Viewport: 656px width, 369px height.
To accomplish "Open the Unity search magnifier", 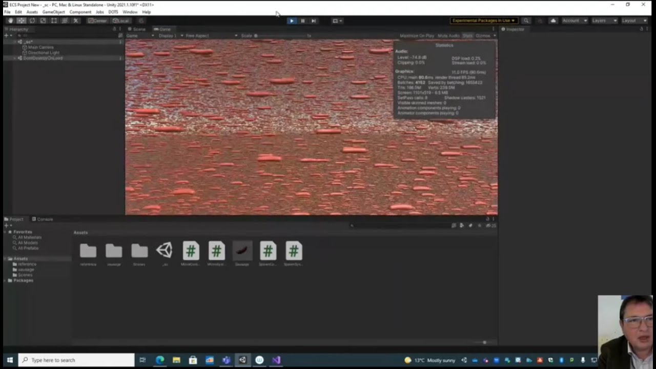I will pos(526,20).
